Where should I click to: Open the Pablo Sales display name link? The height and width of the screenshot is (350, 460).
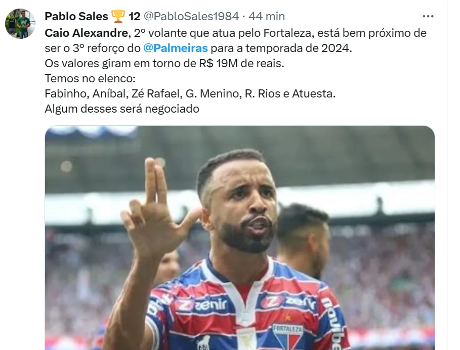coord(76,16)
